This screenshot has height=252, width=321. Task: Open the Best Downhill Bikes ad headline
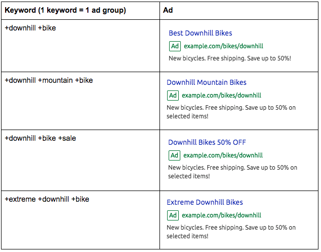(200, 33)
